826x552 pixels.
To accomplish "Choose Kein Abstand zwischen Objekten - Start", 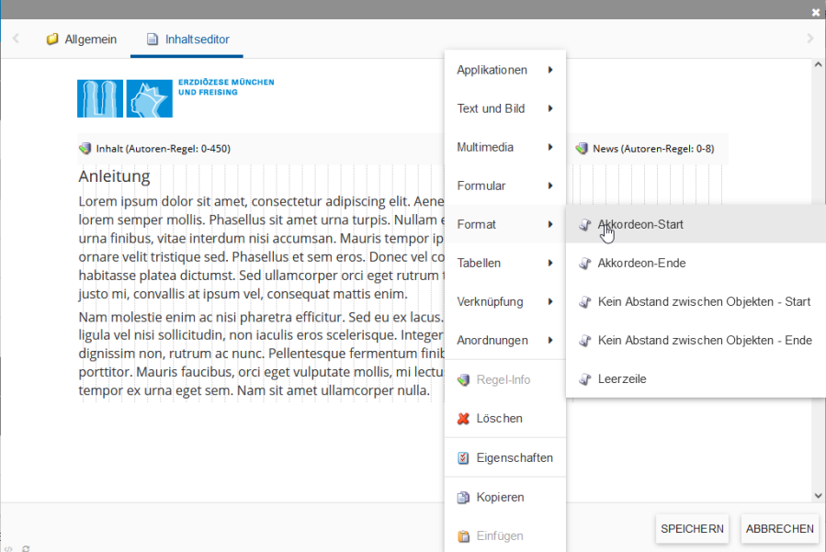I will click(704, 301).
